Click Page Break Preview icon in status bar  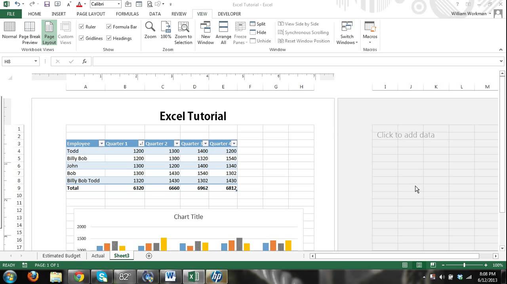(433, 265)
